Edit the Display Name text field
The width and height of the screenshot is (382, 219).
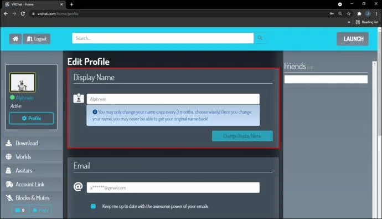coord(173,99)
